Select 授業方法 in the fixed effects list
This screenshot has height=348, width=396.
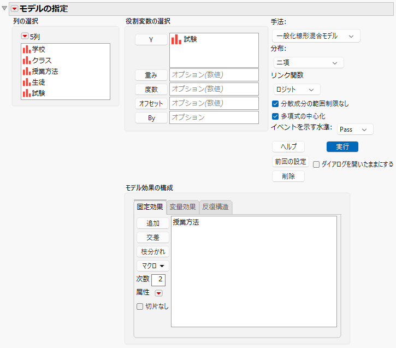(186, 222)
